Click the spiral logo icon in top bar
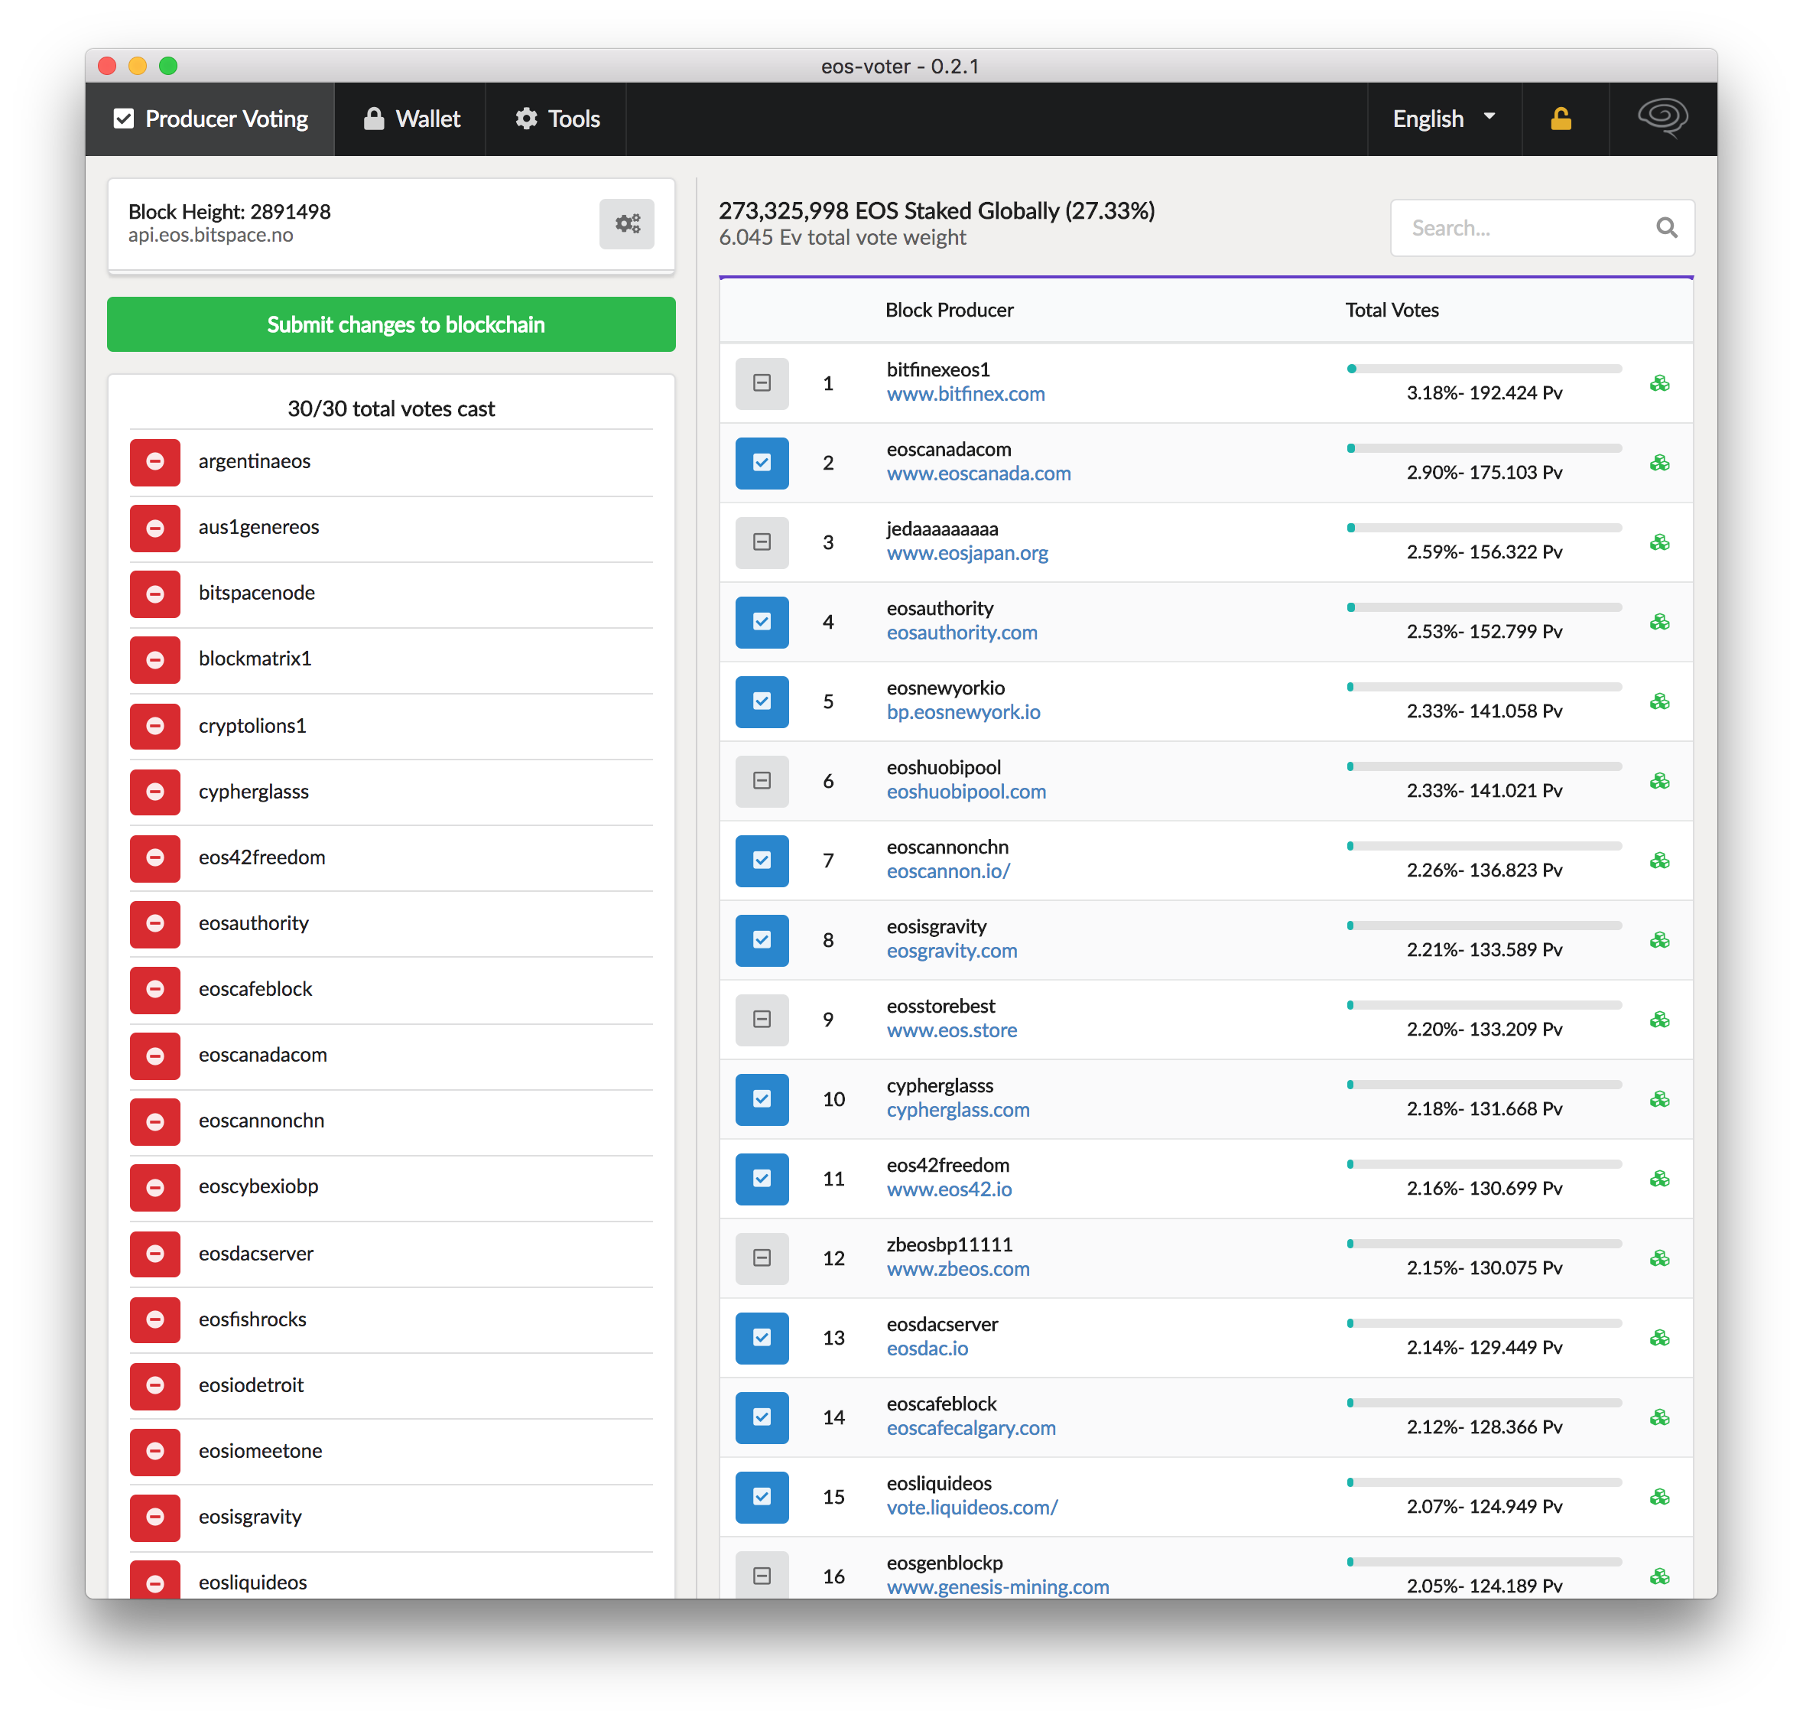1803x1721 pixels. [1662, 119]
